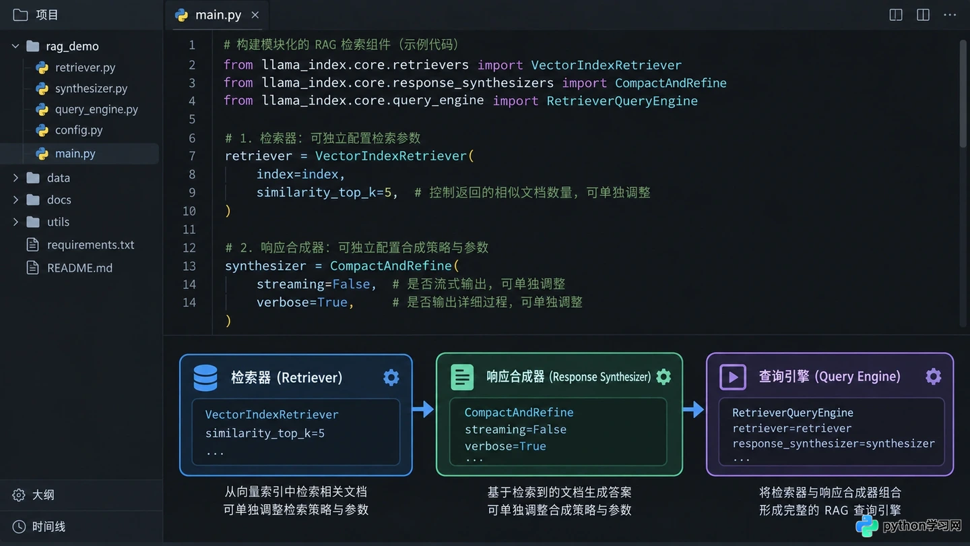The height and width of the screenshot is (546, 970).
Task: Open settings gear on Query Engine card
Action: tap(933, 376)
